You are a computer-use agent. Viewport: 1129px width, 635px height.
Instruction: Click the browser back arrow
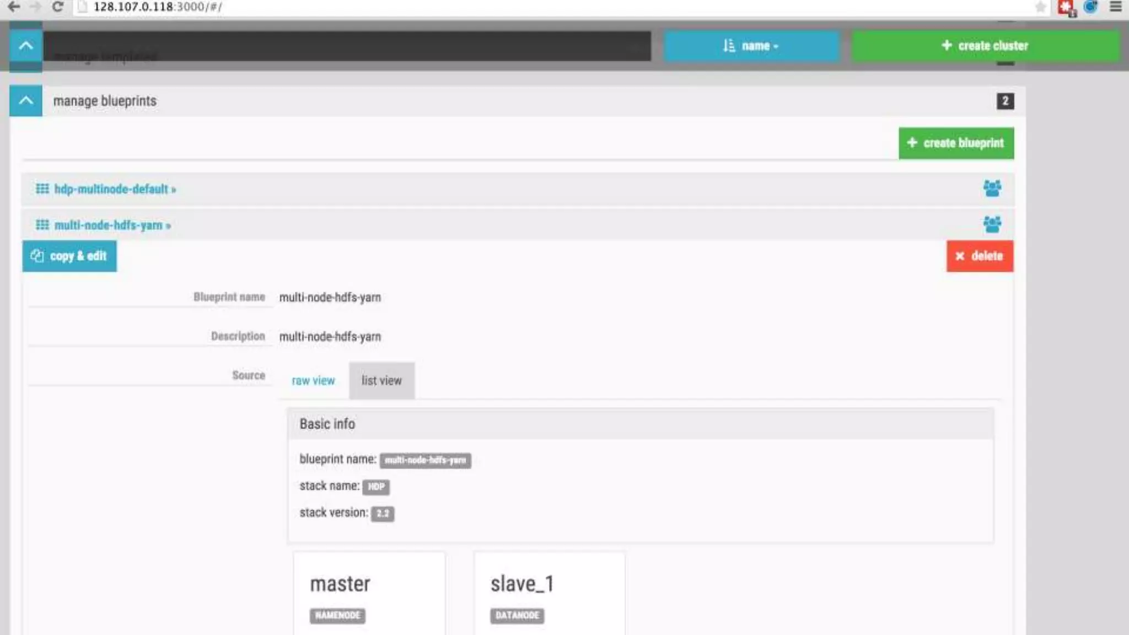[14, 7]
